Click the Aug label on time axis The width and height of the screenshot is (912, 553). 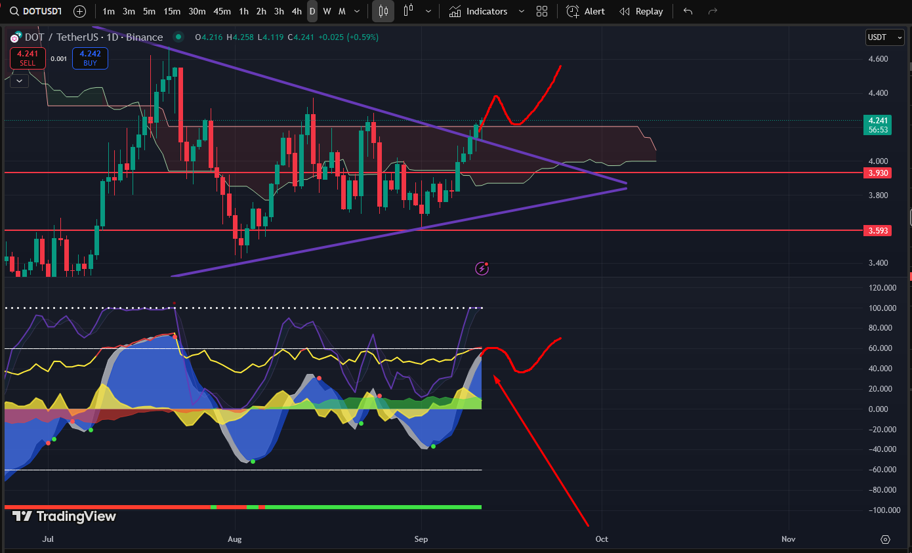234,539
